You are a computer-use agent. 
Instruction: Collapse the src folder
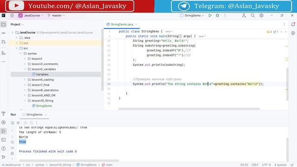[x=17, y=48]
